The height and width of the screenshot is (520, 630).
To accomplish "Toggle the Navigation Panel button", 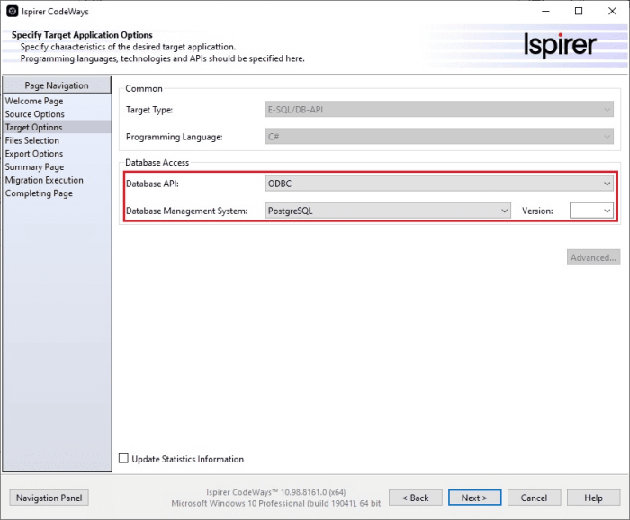I will 49,498.
